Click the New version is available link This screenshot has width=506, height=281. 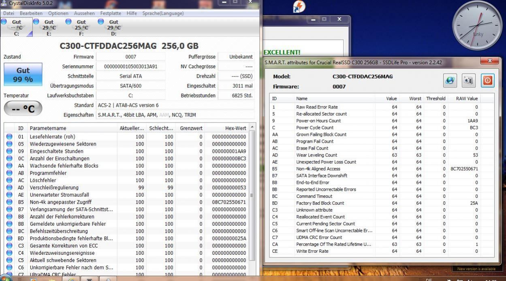pyautogui.click(x=476, y=269)
